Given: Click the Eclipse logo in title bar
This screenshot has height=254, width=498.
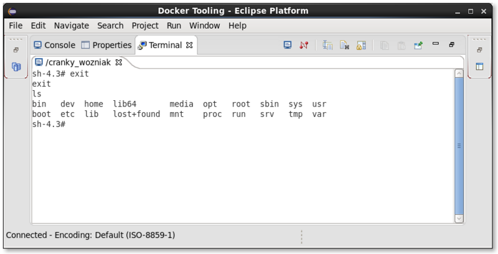Looking at the screenshot, I should (12, 11).
